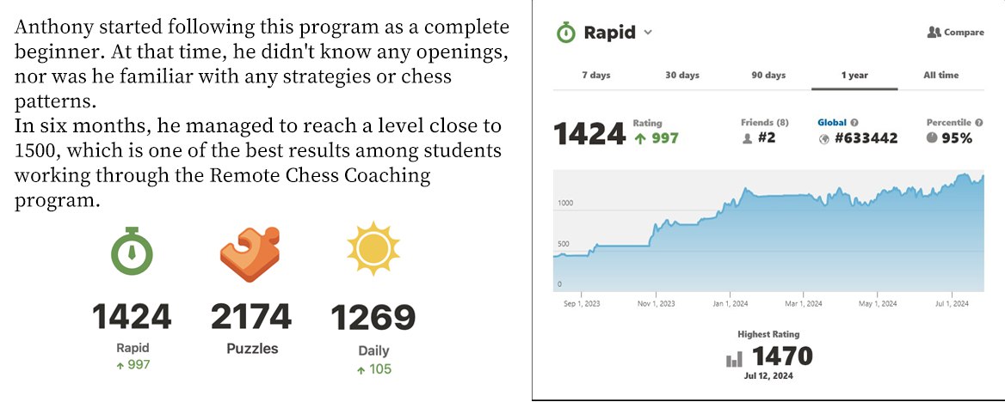
Task: Select the 30 days tab
Action: [682, 76]
